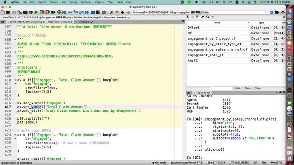Open the Projects menu
Image resolution: width=294 pixels, height=165 pixels.
coord(99,2)
